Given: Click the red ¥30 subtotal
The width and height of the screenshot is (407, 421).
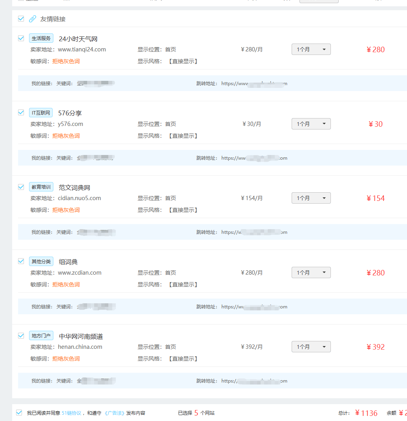Looking at the screenshot, I should tap(376, 124).
